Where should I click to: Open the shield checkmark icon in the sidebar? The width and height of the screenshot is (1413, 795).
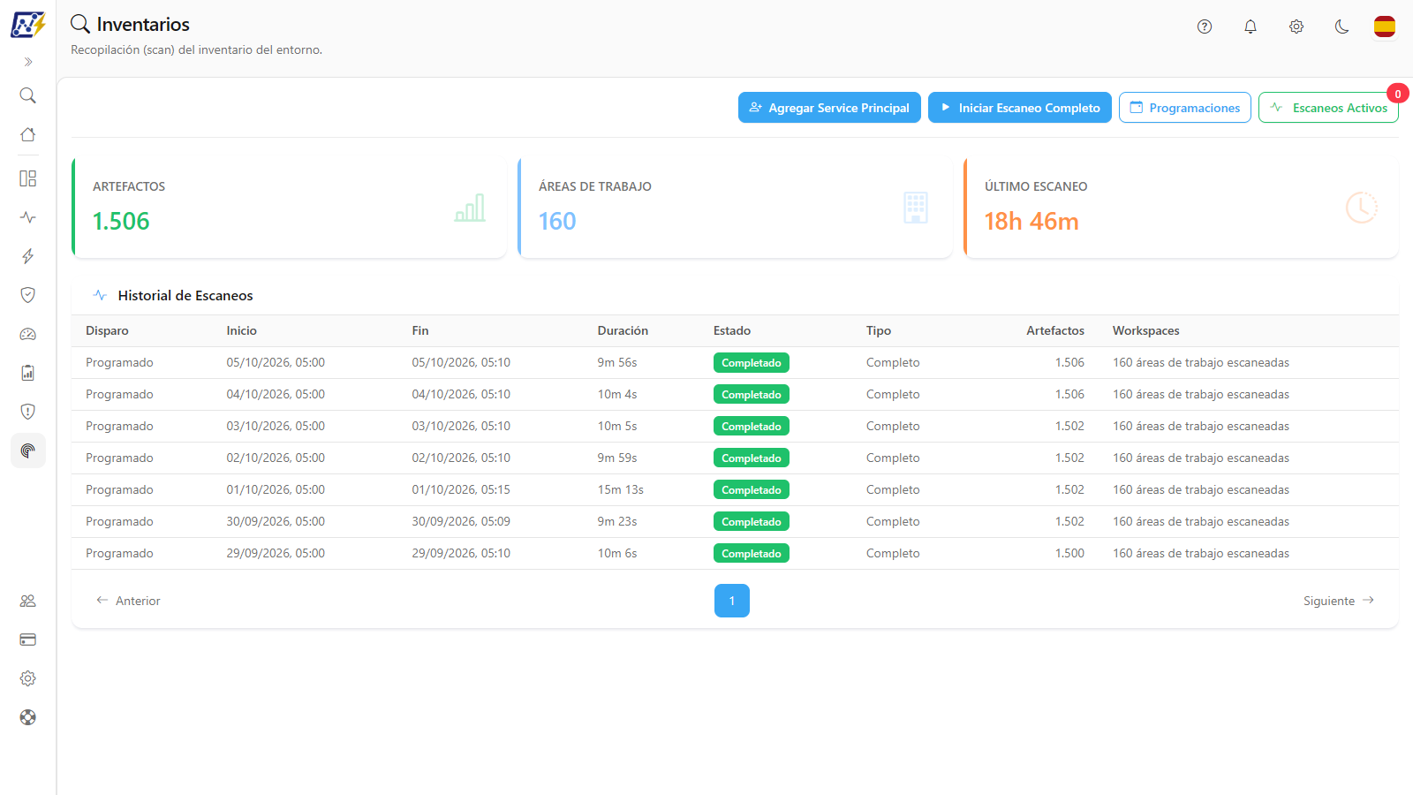point(28,295)
